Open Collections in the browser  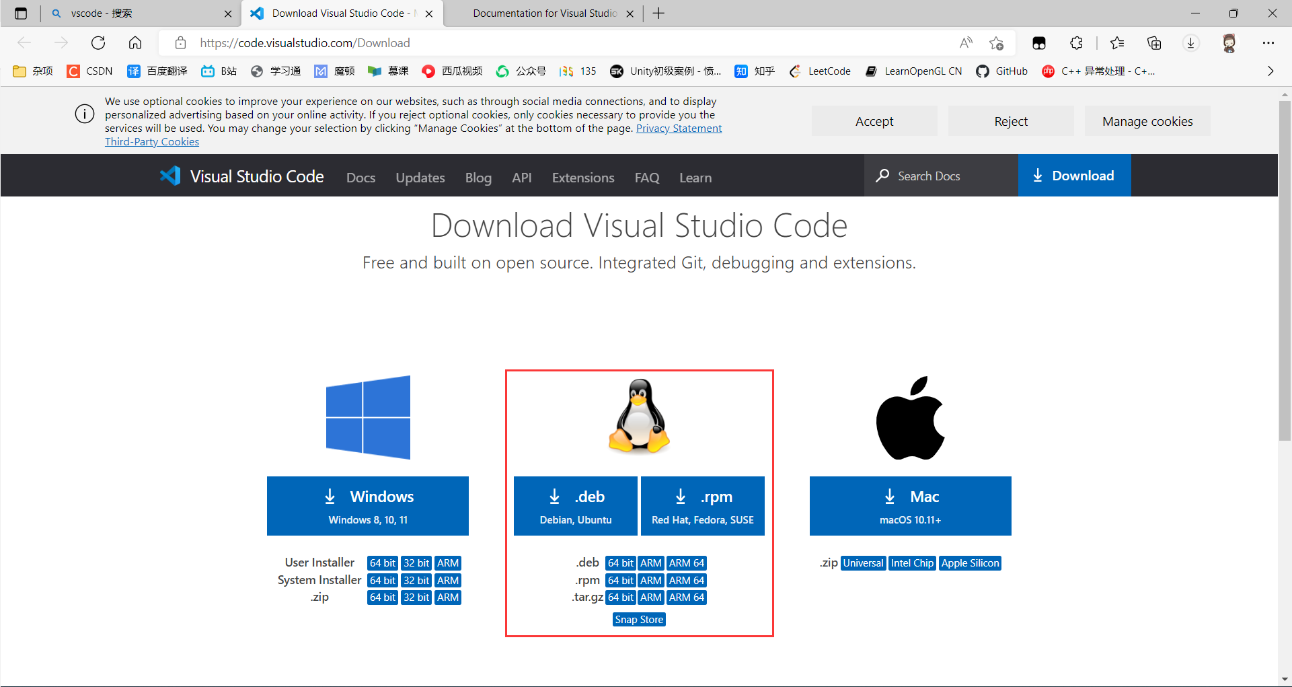click(1154, 42)
